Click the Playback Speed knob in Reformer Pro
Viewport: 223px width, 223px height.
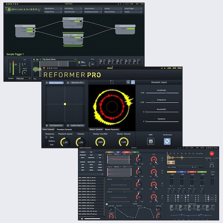tap(65, 142)
